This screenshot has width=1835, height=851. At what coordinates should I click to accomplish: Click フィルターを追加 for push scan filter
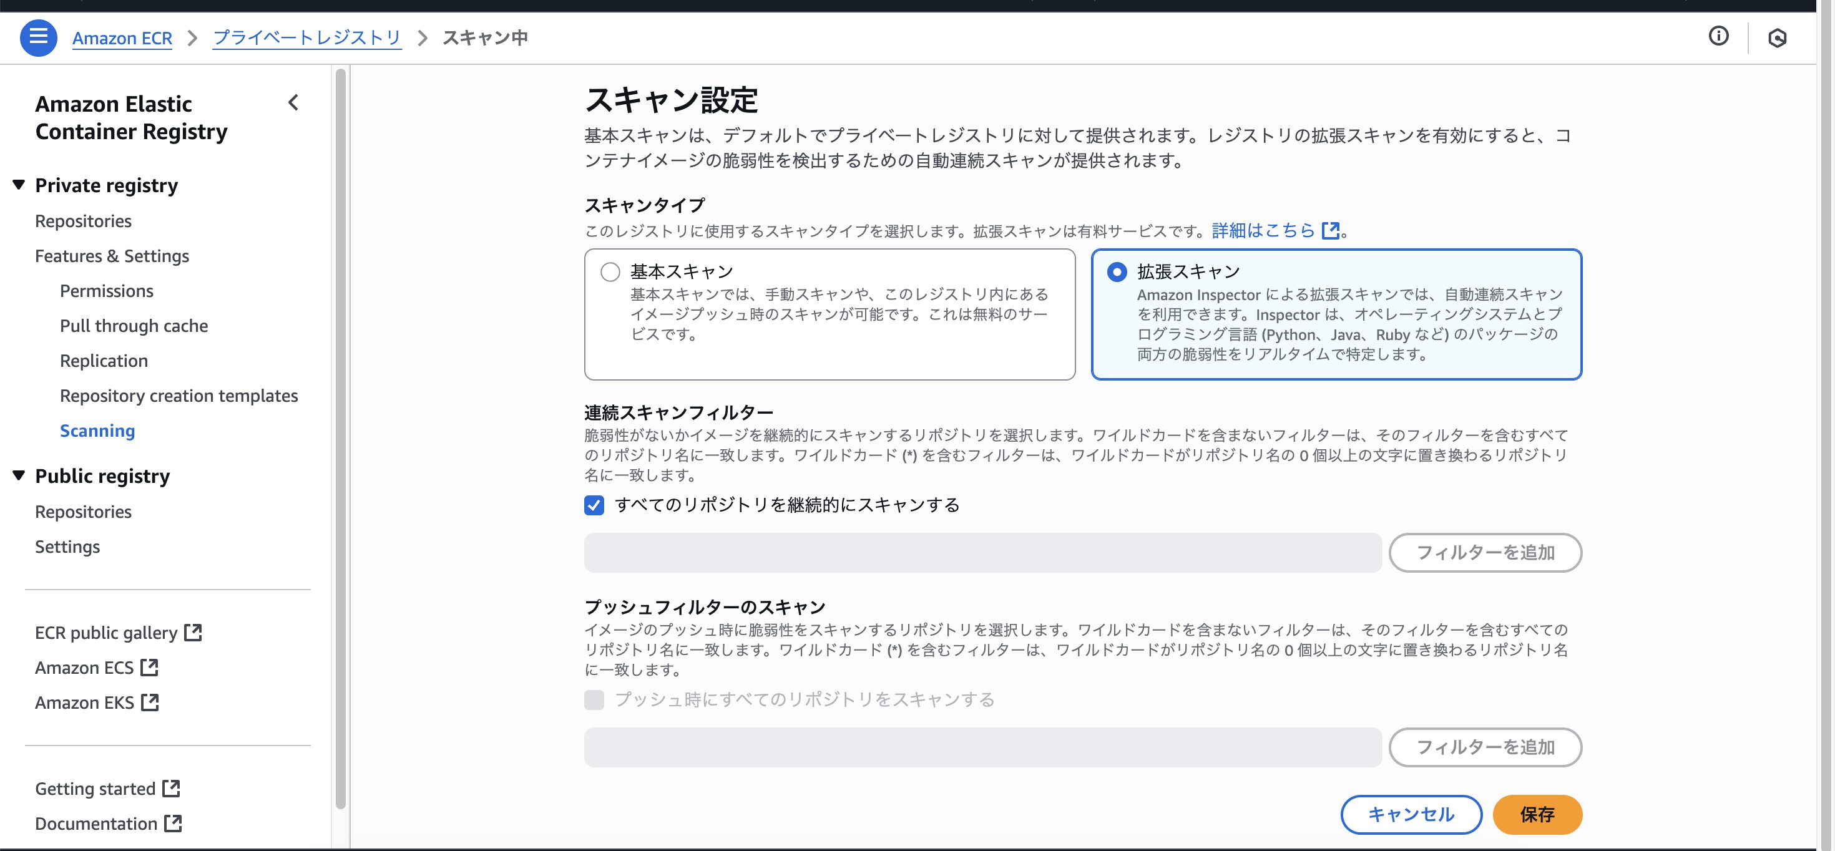point(1485,747)
